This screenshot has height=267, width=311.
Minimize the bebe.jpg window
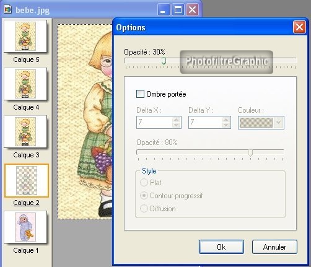[x=164, y=10]
